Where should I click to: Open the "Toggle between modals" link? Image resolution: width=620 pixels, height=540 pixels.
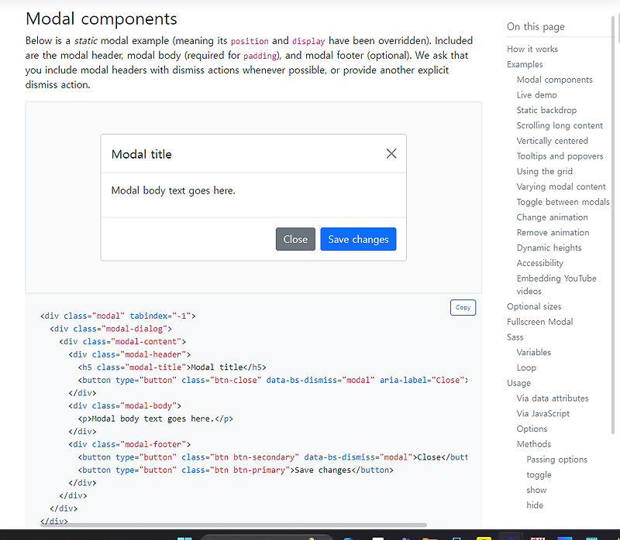point(563,201)
